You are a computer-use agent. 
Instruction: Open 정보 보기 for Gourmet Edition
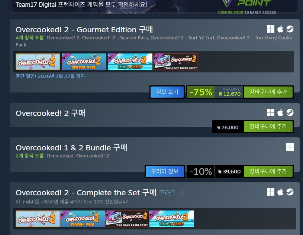pyautogui.click(x=167, y=92)
